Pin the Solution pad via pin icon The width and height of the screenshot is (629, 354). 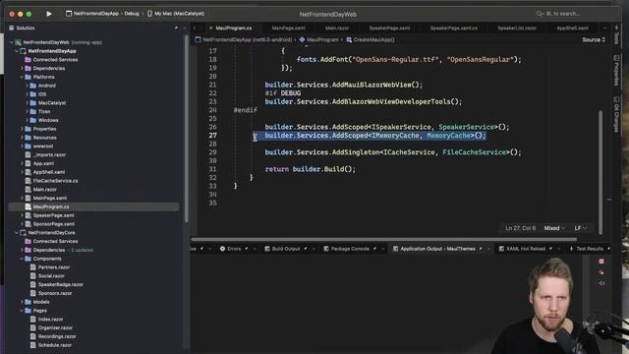(176, 29)
